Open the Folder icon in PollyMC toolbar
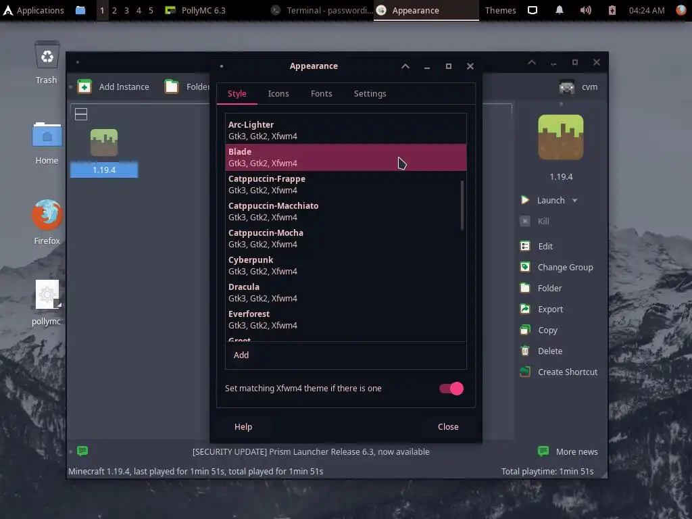This screenshot has width=692, height=519. pyautogui.click(x=172, y=86)
